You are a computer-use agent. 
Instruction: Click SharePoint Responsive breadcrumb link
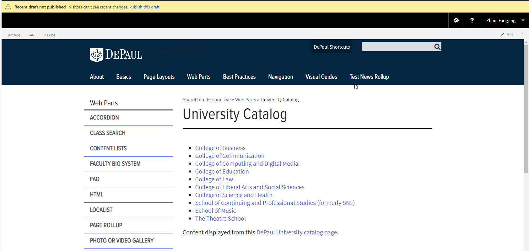click(207, 100)
